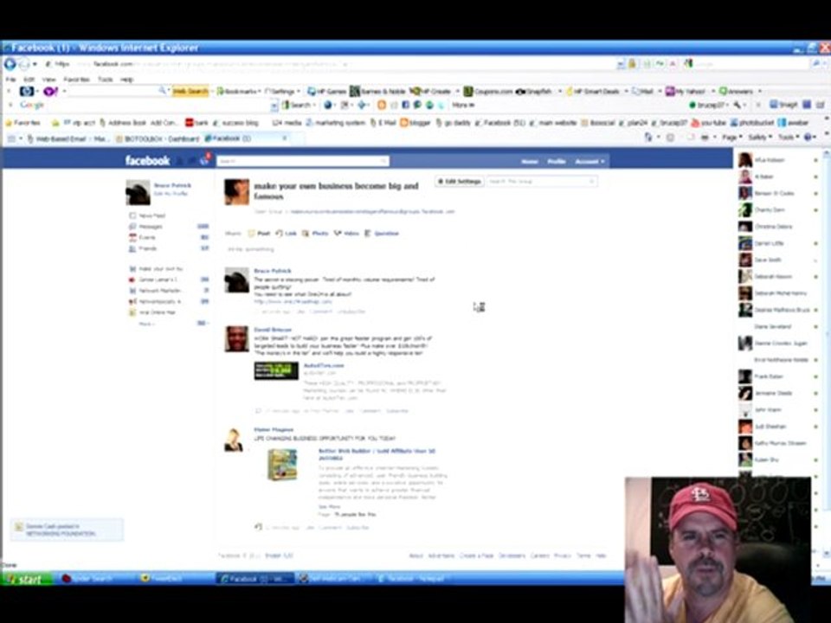Image resolution: width=831 pixels, height=623 pixels.
Task: Switch to the BIOTOOLBOX Dashboard tab
Action: [x=157, y=138]
